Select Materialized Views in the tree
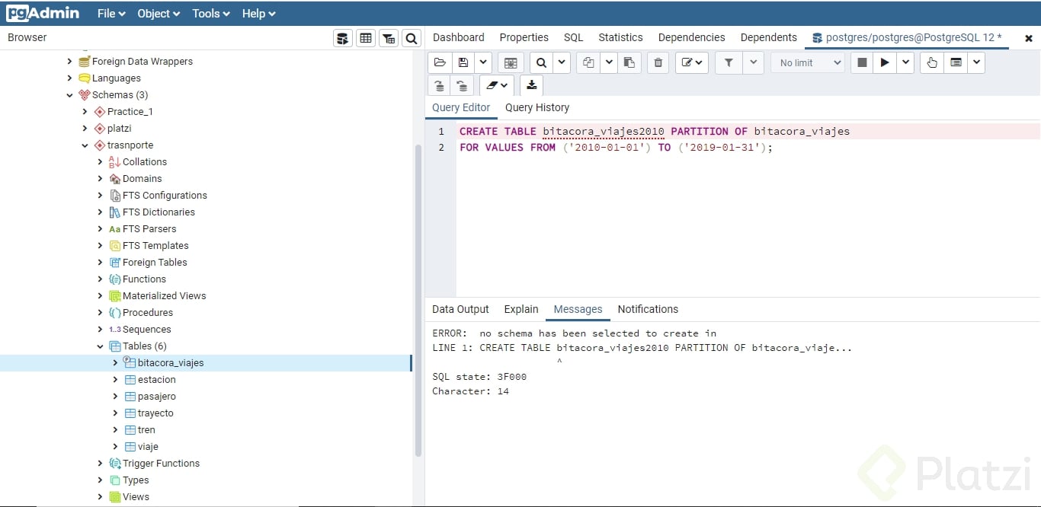The width and height of the screenshot is (1041, 507). tap(164, 296)
